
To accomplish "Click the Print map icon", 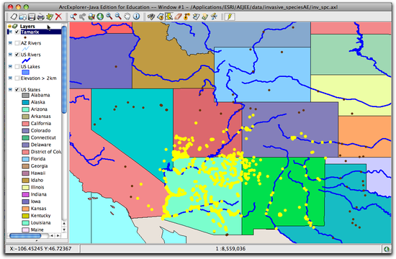I will (40, 17).
